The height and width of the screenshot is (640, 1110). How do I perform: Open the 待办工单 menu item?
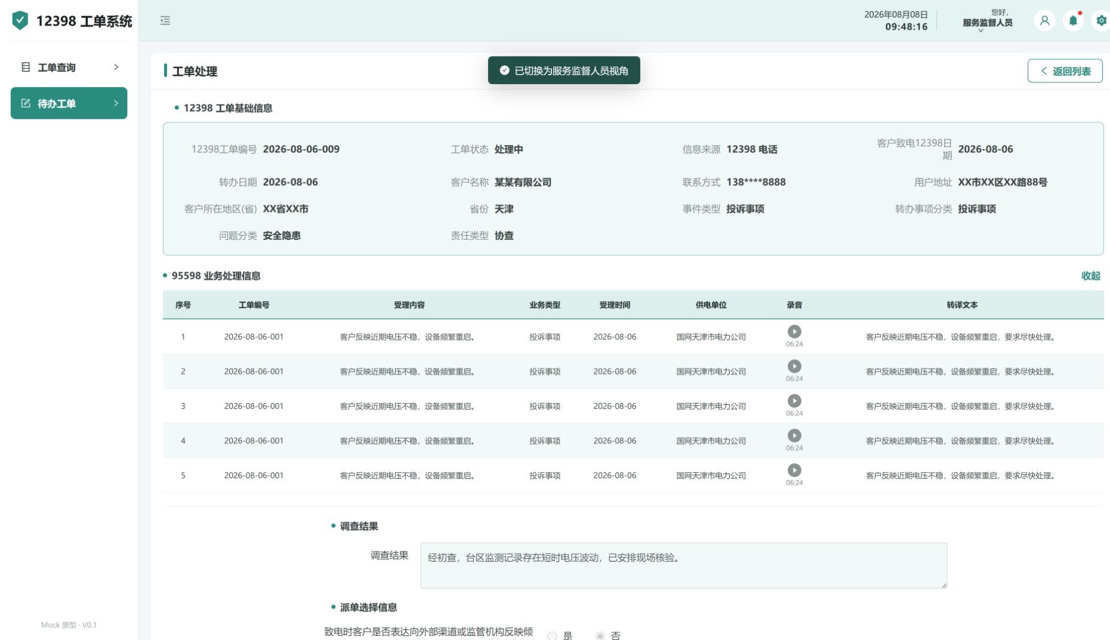pyautogui.click(x=69, y=103)
